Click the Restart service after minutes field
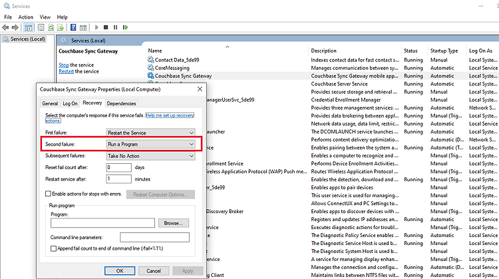 click(x=118, y=179)
